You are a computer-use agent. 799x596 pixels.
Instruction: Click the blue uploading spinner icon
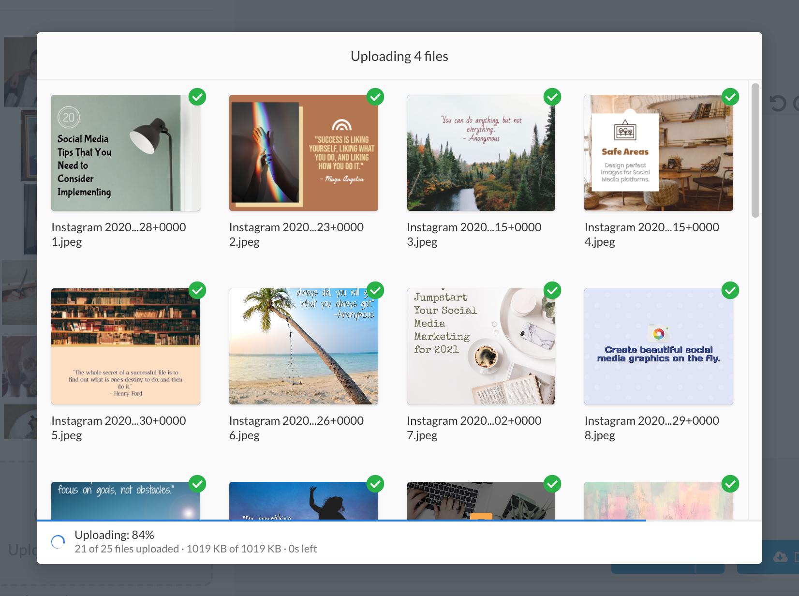(58, 541)
